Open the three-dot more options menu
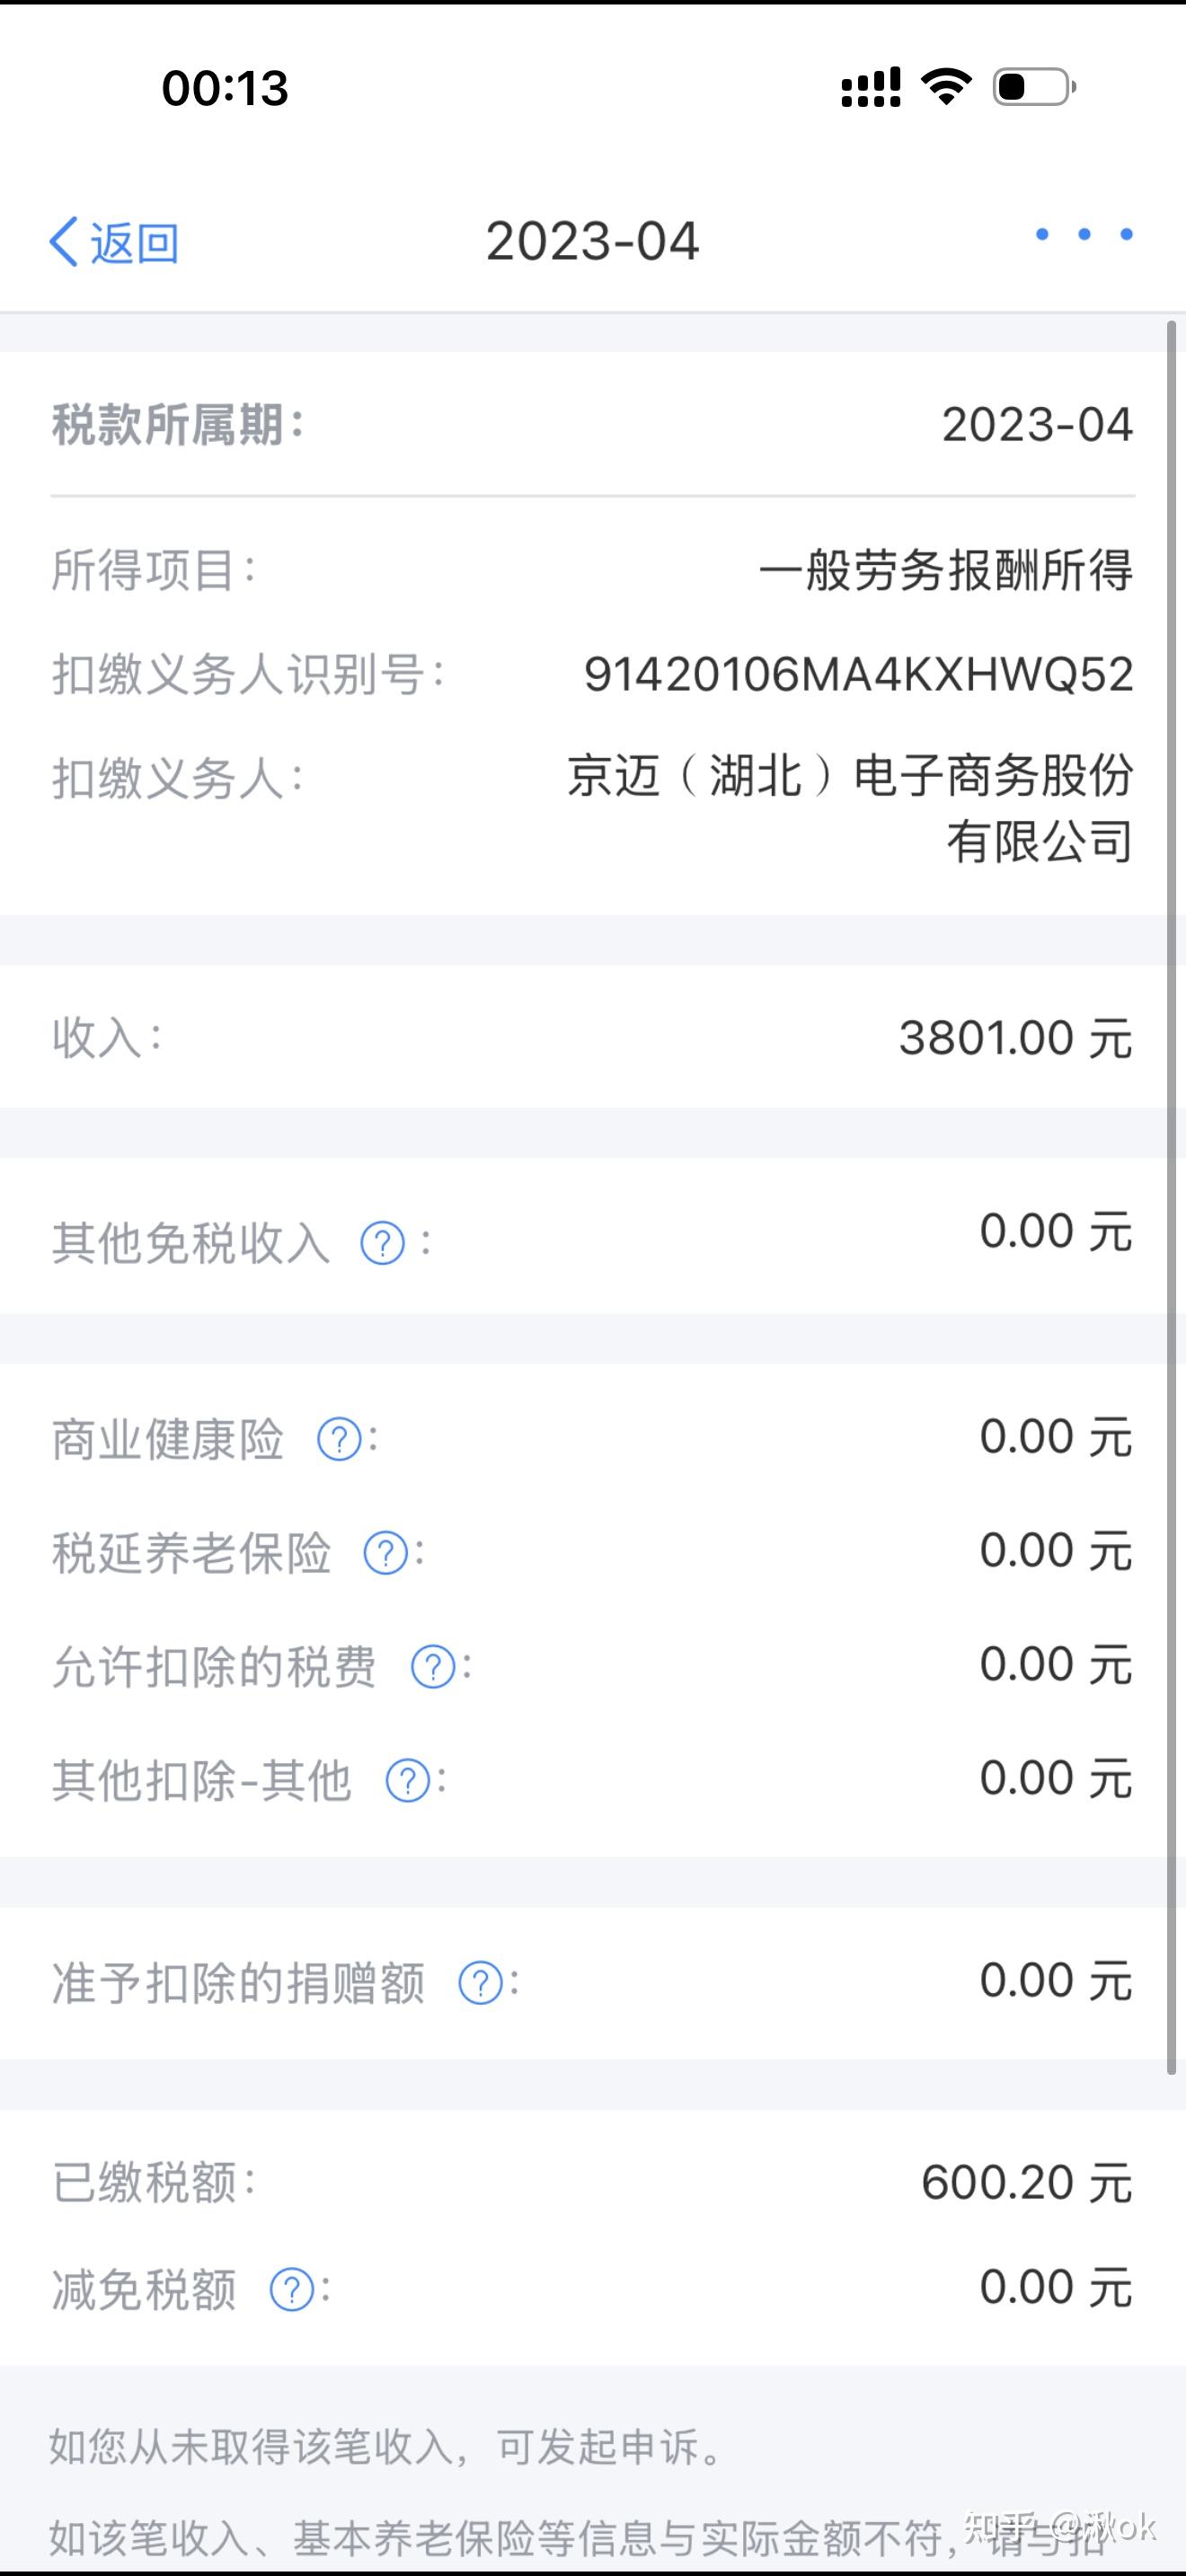 click(1084, 234)
